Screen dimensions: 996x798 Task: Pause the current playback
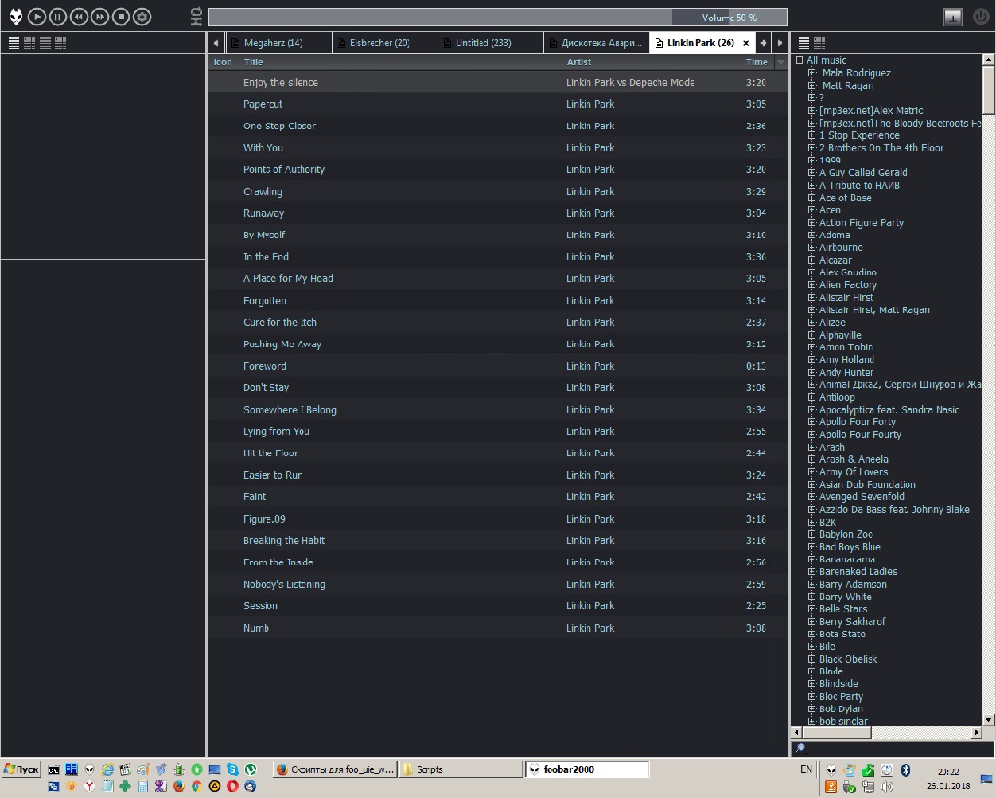pyautogui.click(x=57, y=17)
